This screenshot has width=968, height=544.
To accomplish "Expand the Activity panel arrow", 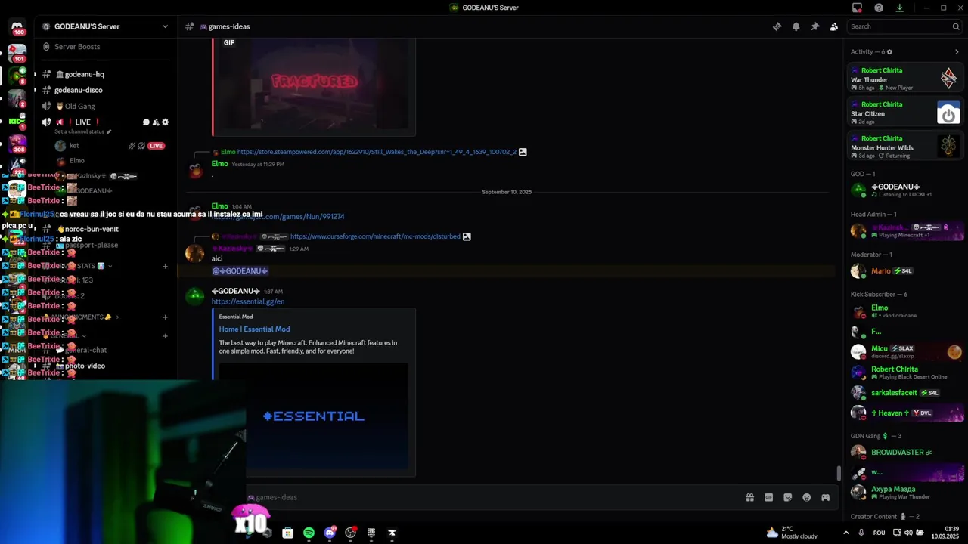I will [x=957, y=52].
